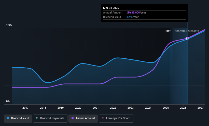Viewport: 209px width, 126px height.
Task: Enable the Earnings Per Share series
Action: coord(116,118)
